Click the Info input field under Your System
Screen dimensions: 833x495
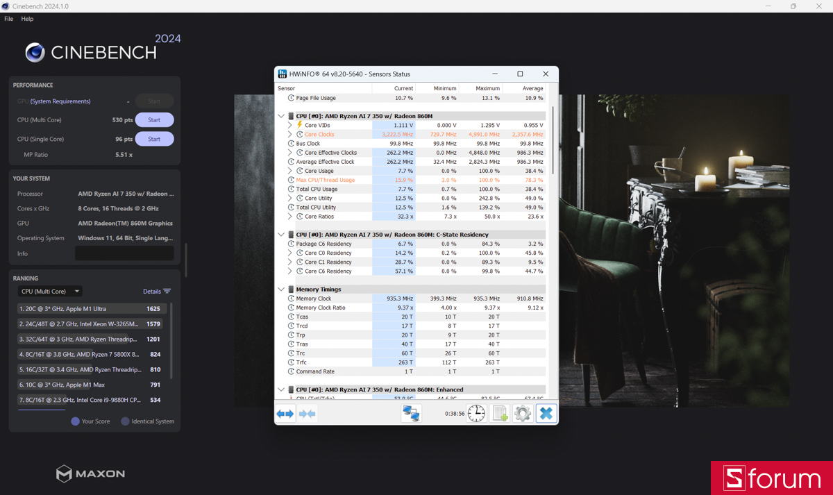pos(124,253)
